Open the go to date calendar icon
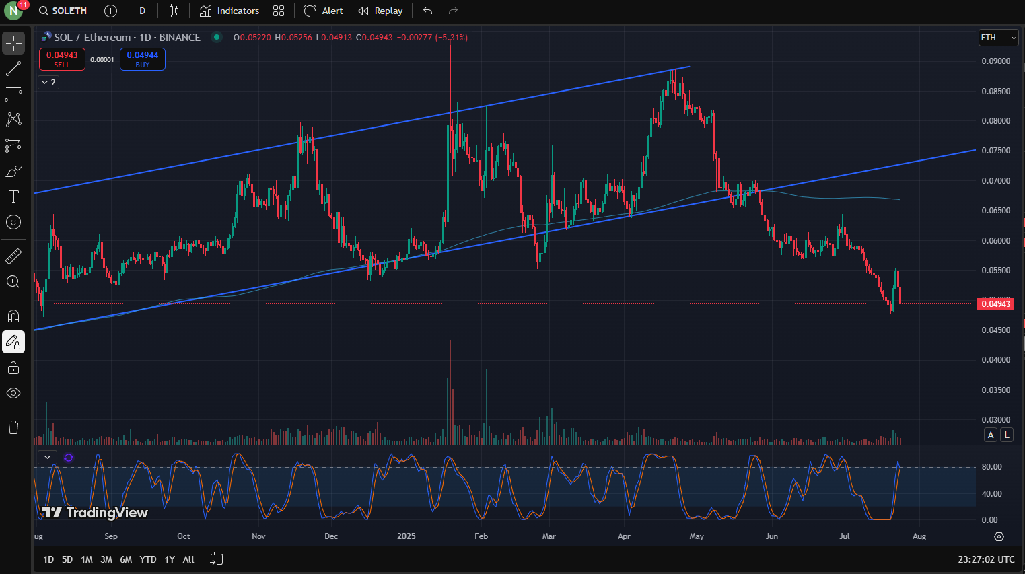This screenshot has height=574, width=1025. pos(216,559)
